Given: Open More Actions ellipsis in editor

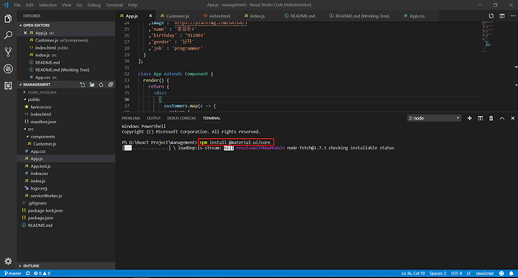Looking at the screenshot, I should point(513,16).
